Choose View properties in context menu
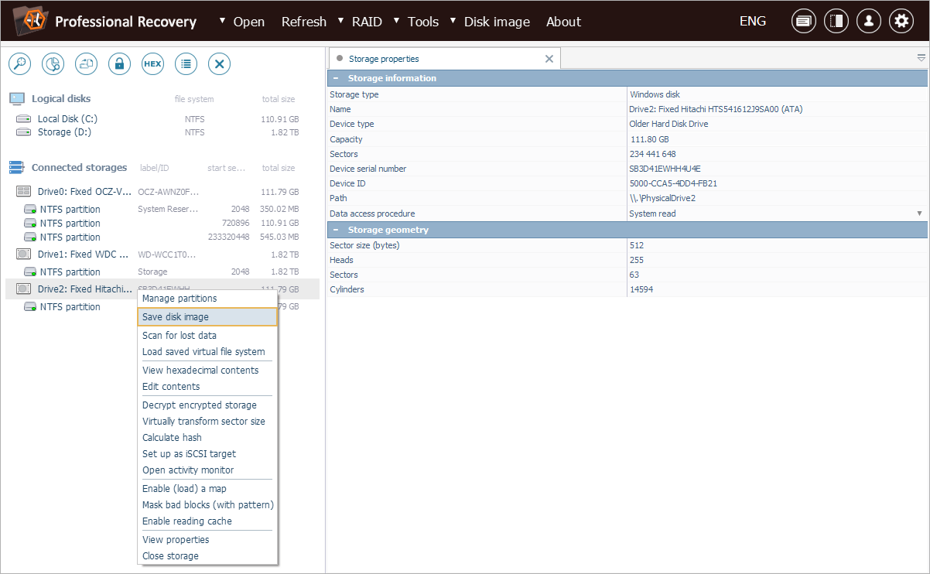This screenshot has height=574, width=930. [207, 540]
